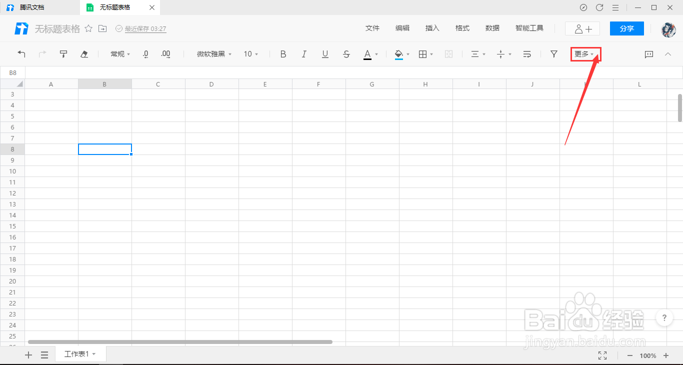Open the 常规 number format dropdown
This screenshot has width=683, height=365.
[120, 54]
